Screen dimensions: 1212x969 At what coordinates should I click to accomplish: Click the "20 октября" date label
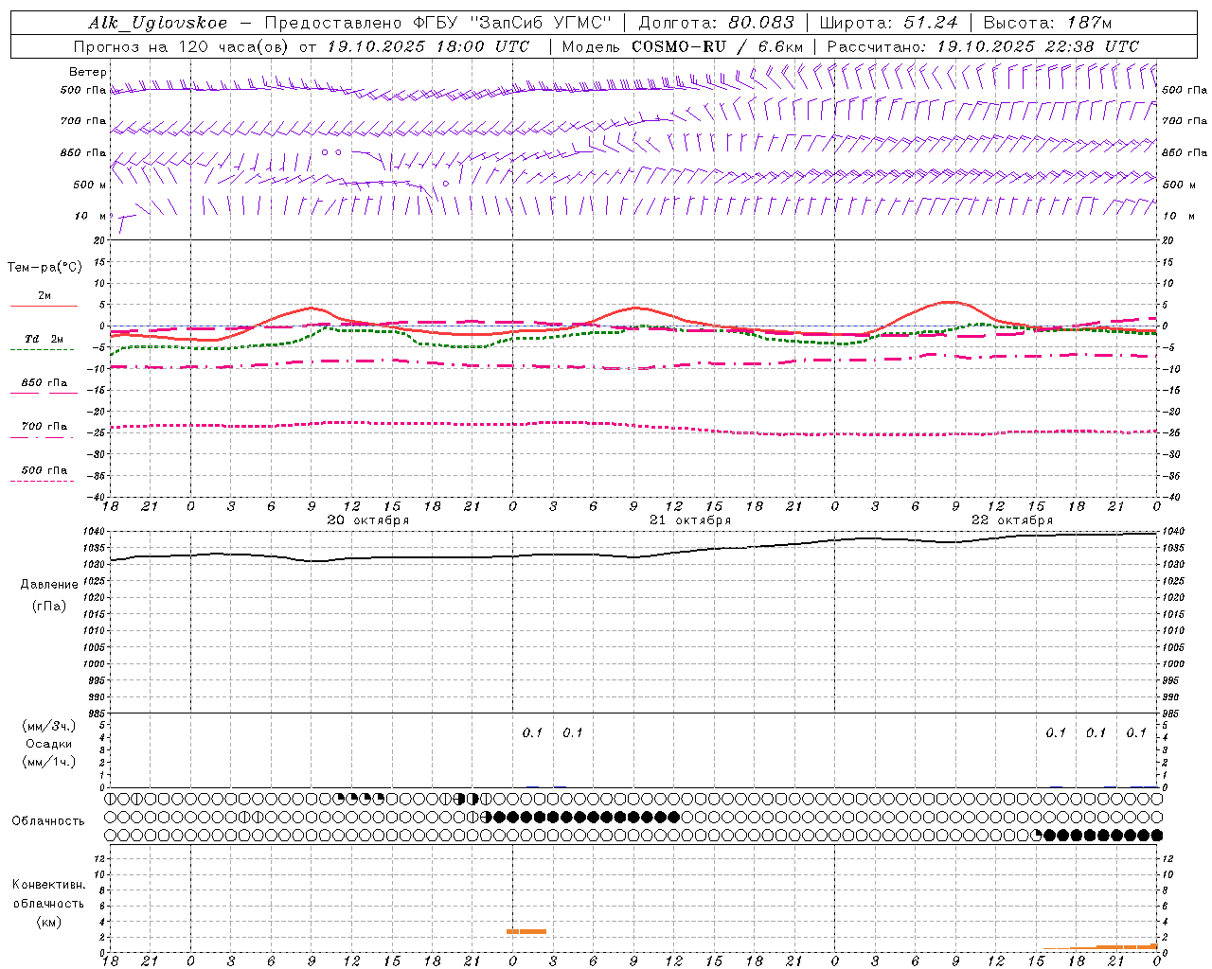368,520
